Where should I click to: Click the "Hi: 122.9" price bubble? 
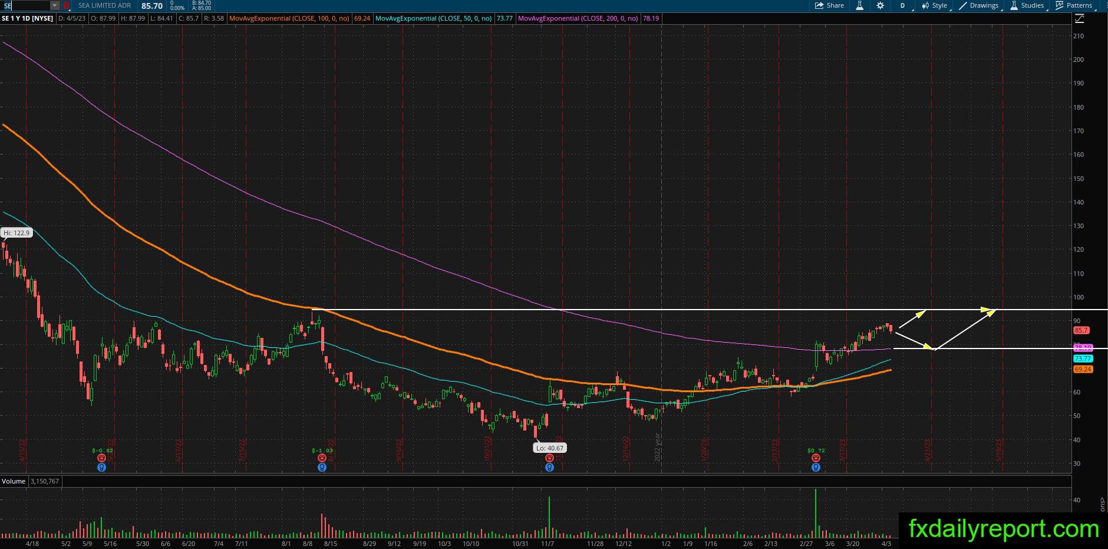click(x=16, y=233)
